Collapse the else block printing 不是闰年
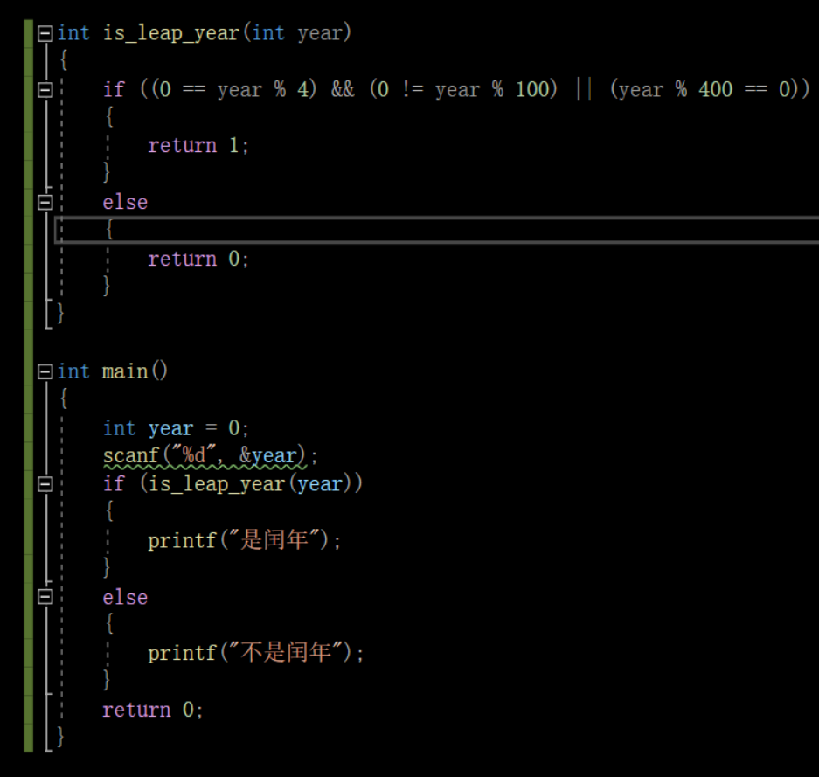819x777 pixels. (x=45, y=597)
